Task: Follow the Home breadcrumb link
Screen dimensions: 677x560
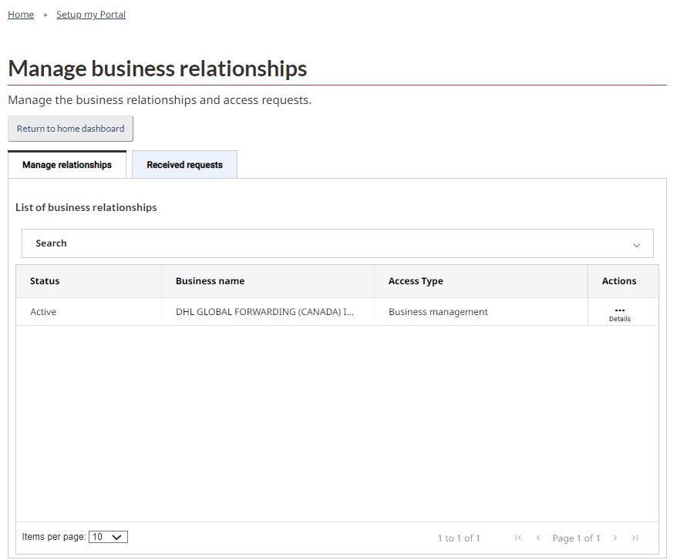Action: point(21,15)
